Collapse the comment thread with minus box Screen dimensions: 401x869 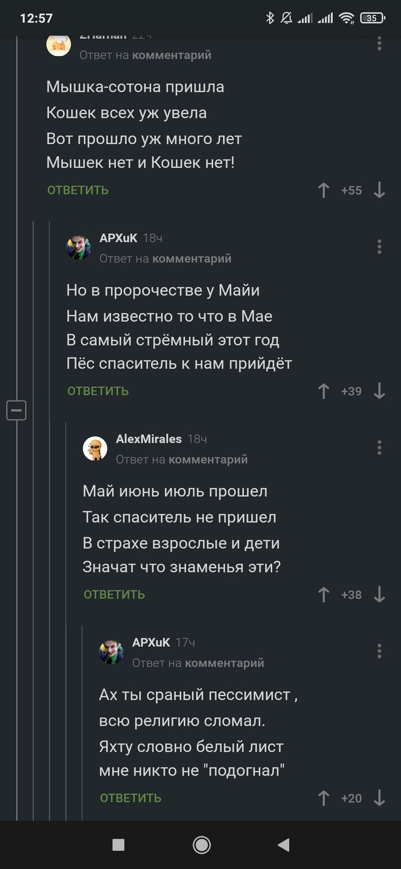[17, 410]
